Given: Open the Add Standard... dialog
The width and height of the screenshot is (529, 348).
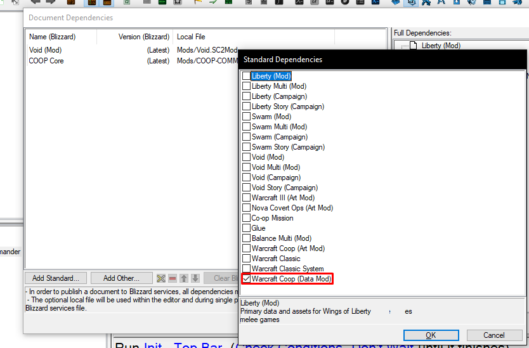Looking at the screenshot, I should pos(56,278).
